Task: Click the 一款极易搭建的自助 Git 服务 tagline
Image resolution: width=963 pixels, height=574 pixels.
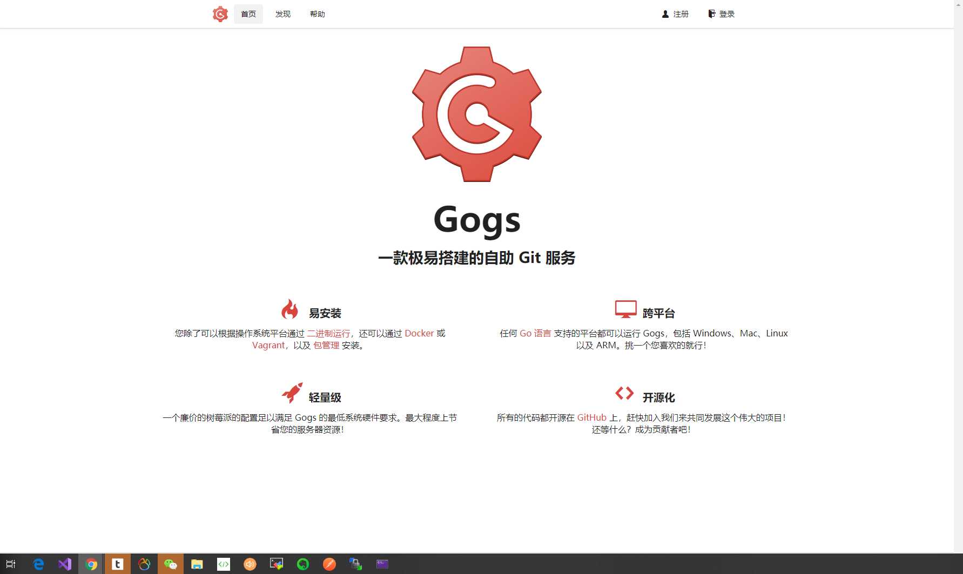Action: pos(477,258)
